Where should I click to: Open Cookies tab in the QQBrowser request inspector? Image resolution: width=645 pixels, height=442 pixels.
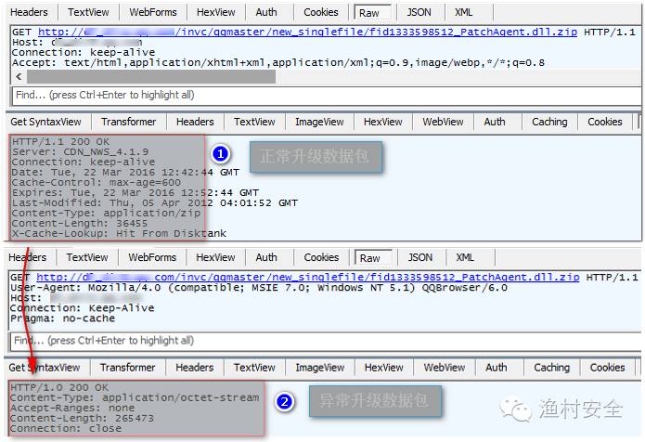(x=321, y=257)
